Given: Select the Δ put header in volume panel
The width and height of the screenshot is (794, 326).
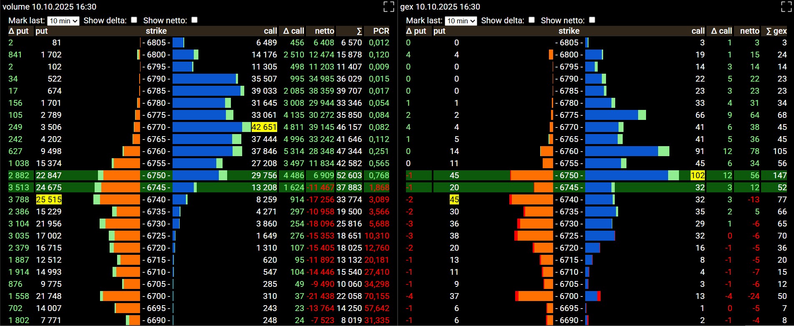Looking at the screenshot, I should click(x=19, y=31).
